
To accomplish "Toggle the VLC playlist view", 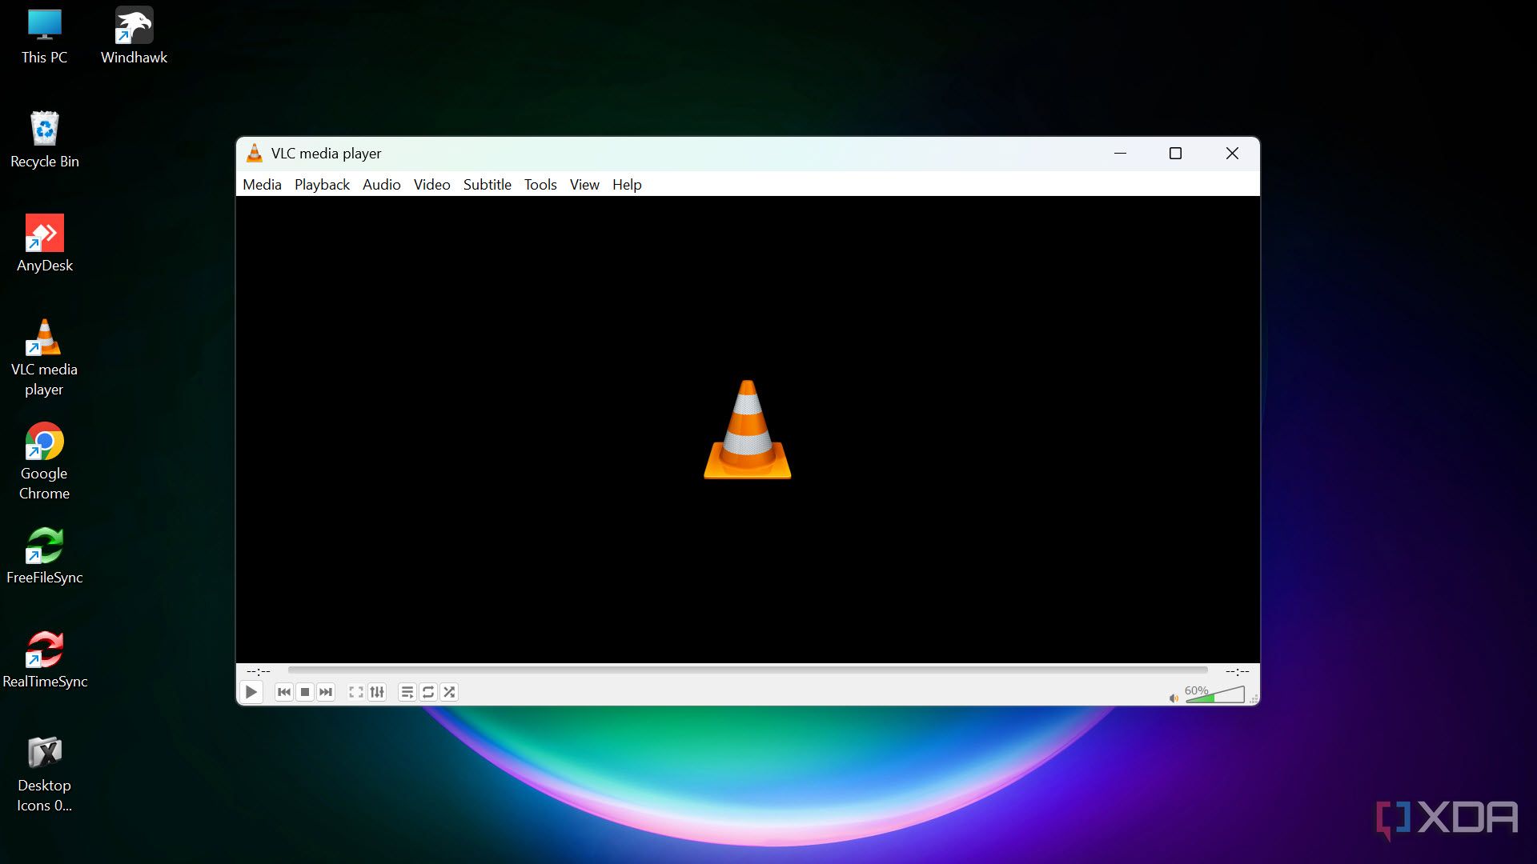I will [x=407, y=692].
